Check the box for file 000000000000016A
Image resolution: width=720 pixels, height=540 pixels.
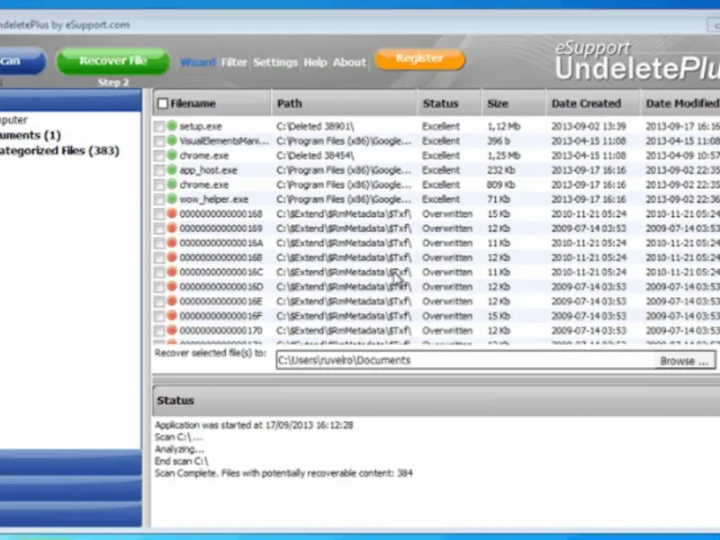pos(159,243)
